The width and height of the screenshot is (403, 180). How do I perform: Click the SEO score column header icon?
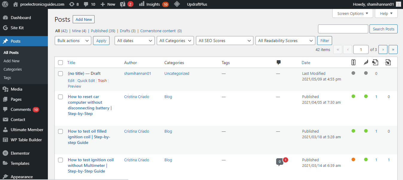(x=353, y=63)
